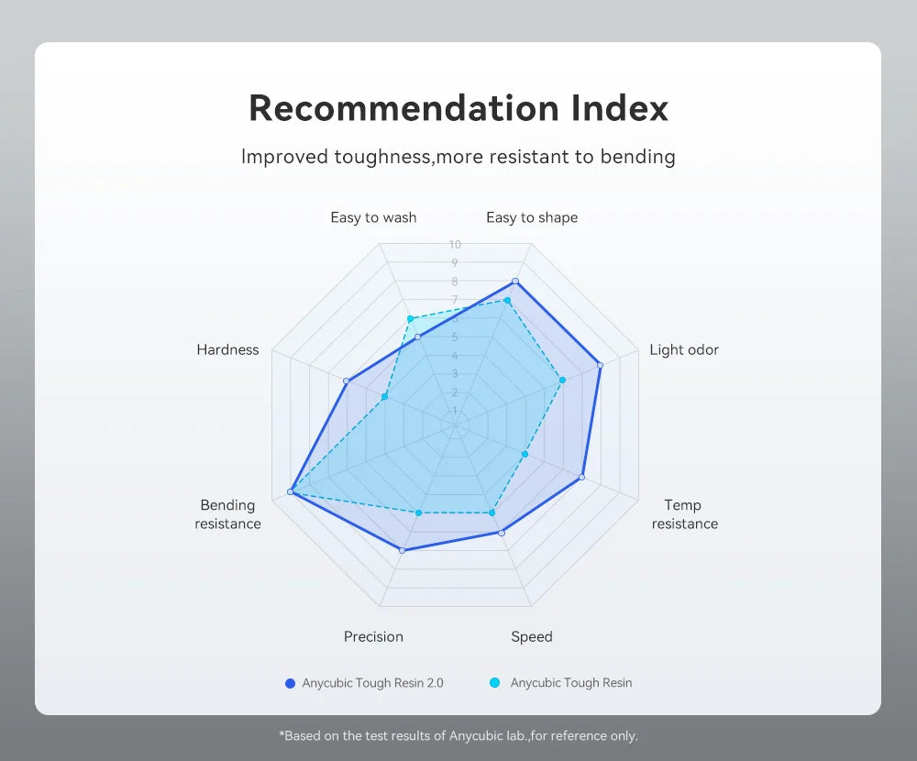The width and height of the screenshot is (917, 761).
Task: Select the Light odor axis label
Action: pos(684,350)
